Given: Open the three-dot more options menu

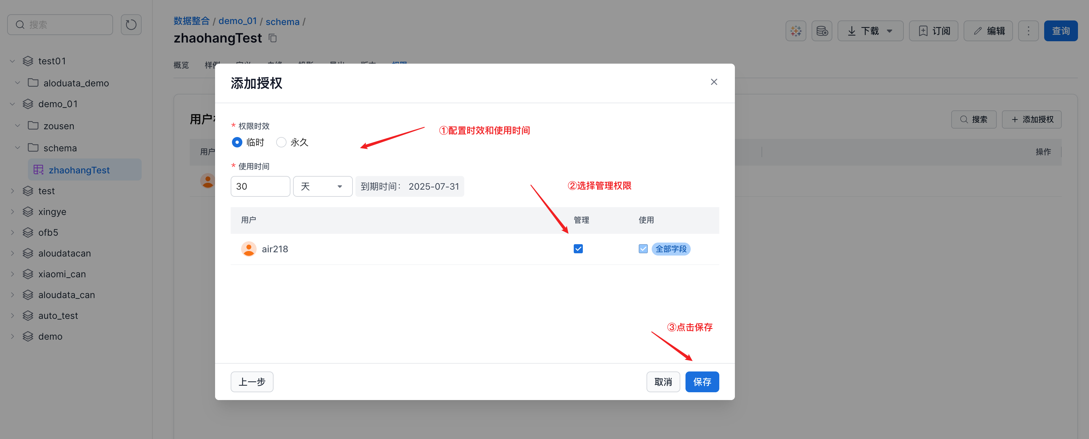Looking at the screenshot, I should [1028, 31].
